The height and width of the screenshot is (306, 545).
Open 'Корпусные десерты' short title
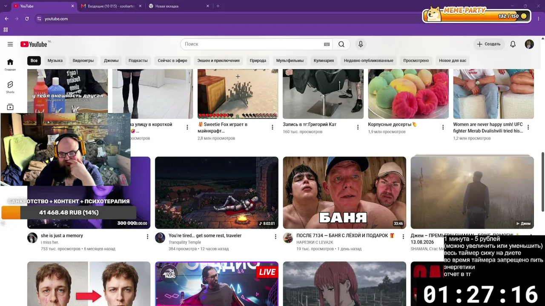392,125
